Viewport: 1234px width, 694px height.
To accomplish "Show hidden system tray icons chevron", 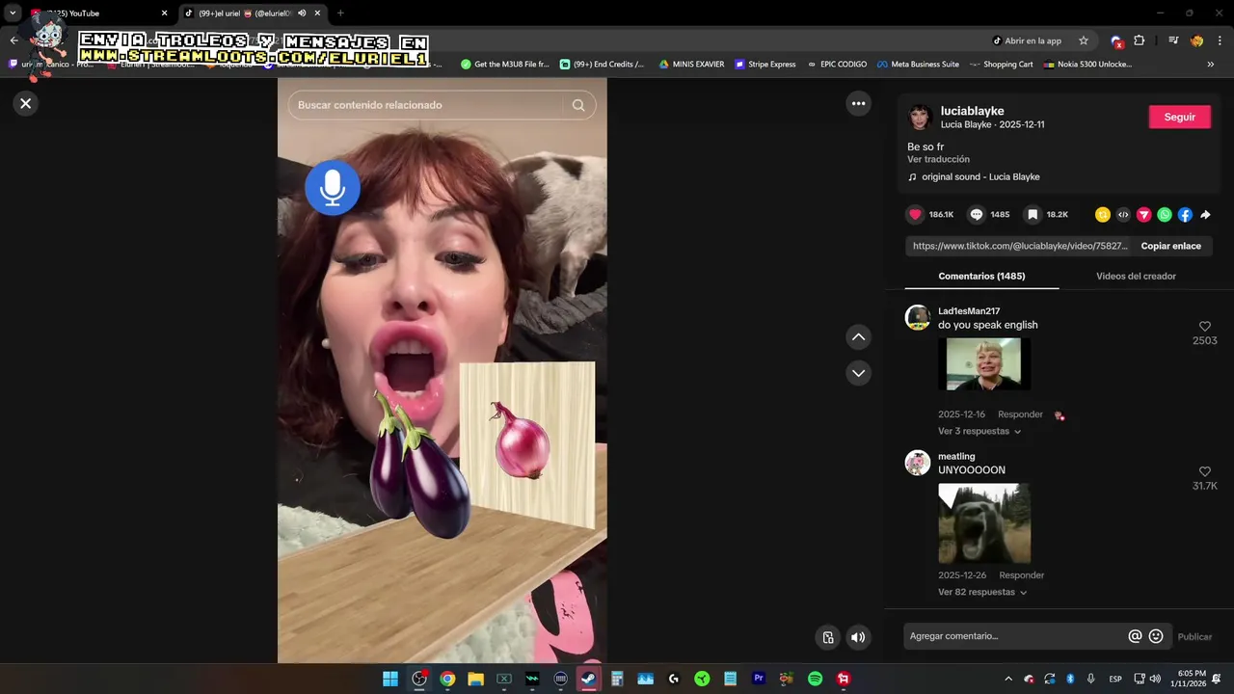I will (x=1008, y=679).
